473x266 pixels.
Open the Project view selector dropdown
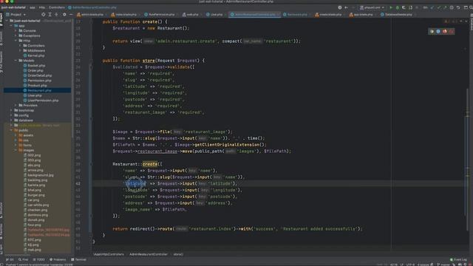pyautogui.click(x=16, y=15)
